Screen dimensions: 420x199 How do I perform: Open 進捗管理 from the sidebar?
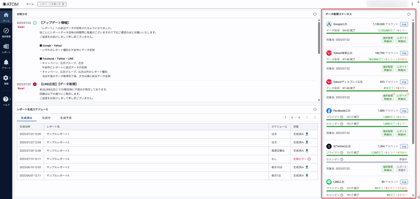[6, 33]
